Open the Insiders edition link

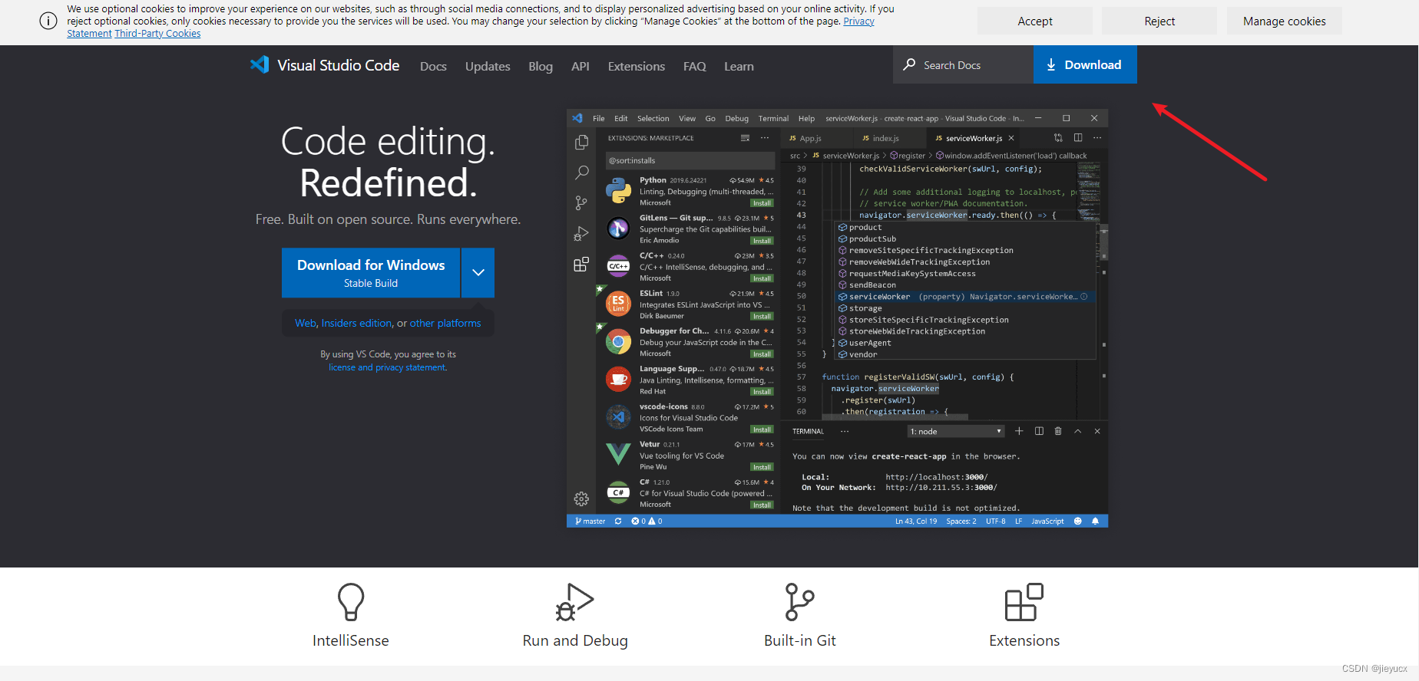(356, 324)
